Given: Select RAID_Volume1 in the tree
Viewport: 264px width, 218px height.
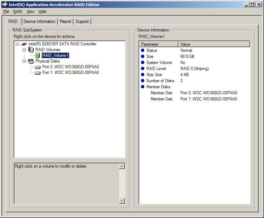Looking at the screenshot, I should (x=55, y=55).
